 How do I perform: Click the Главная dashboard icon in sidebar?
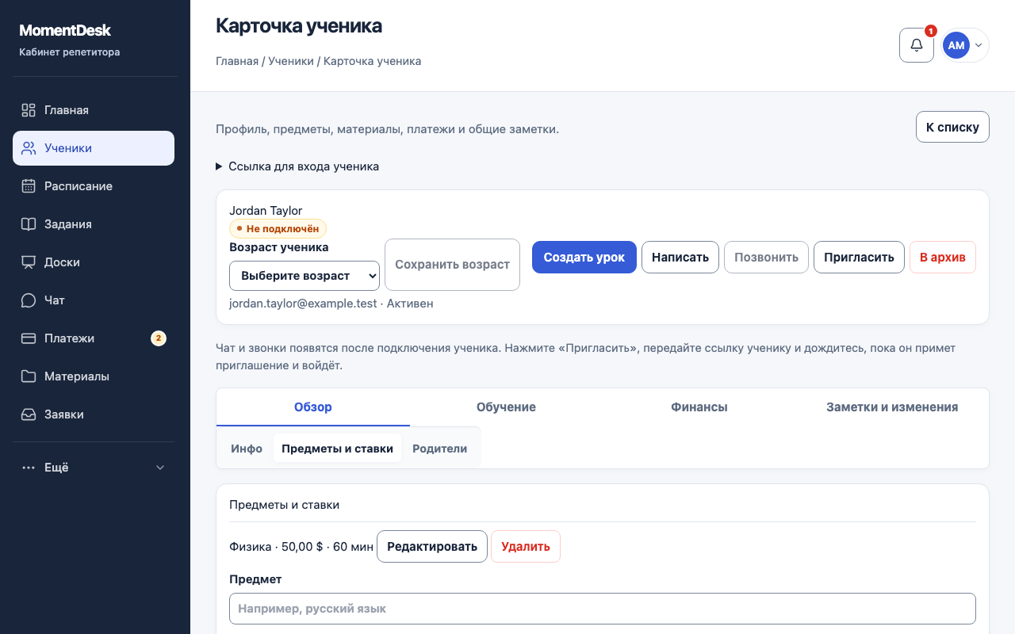[29, 110]
